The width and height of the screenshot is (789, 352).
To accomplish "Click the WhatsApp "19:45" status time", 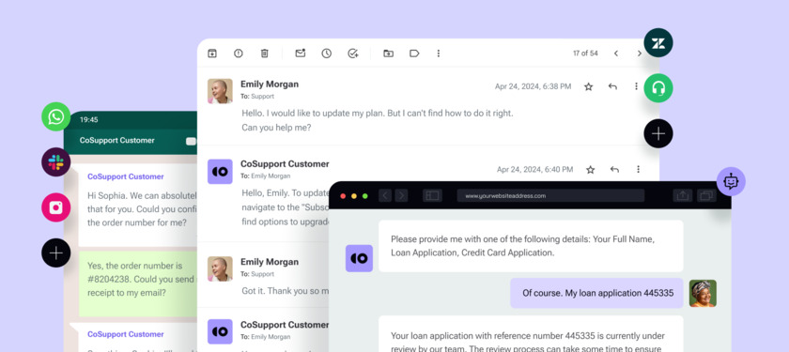I will coord(88,120).
